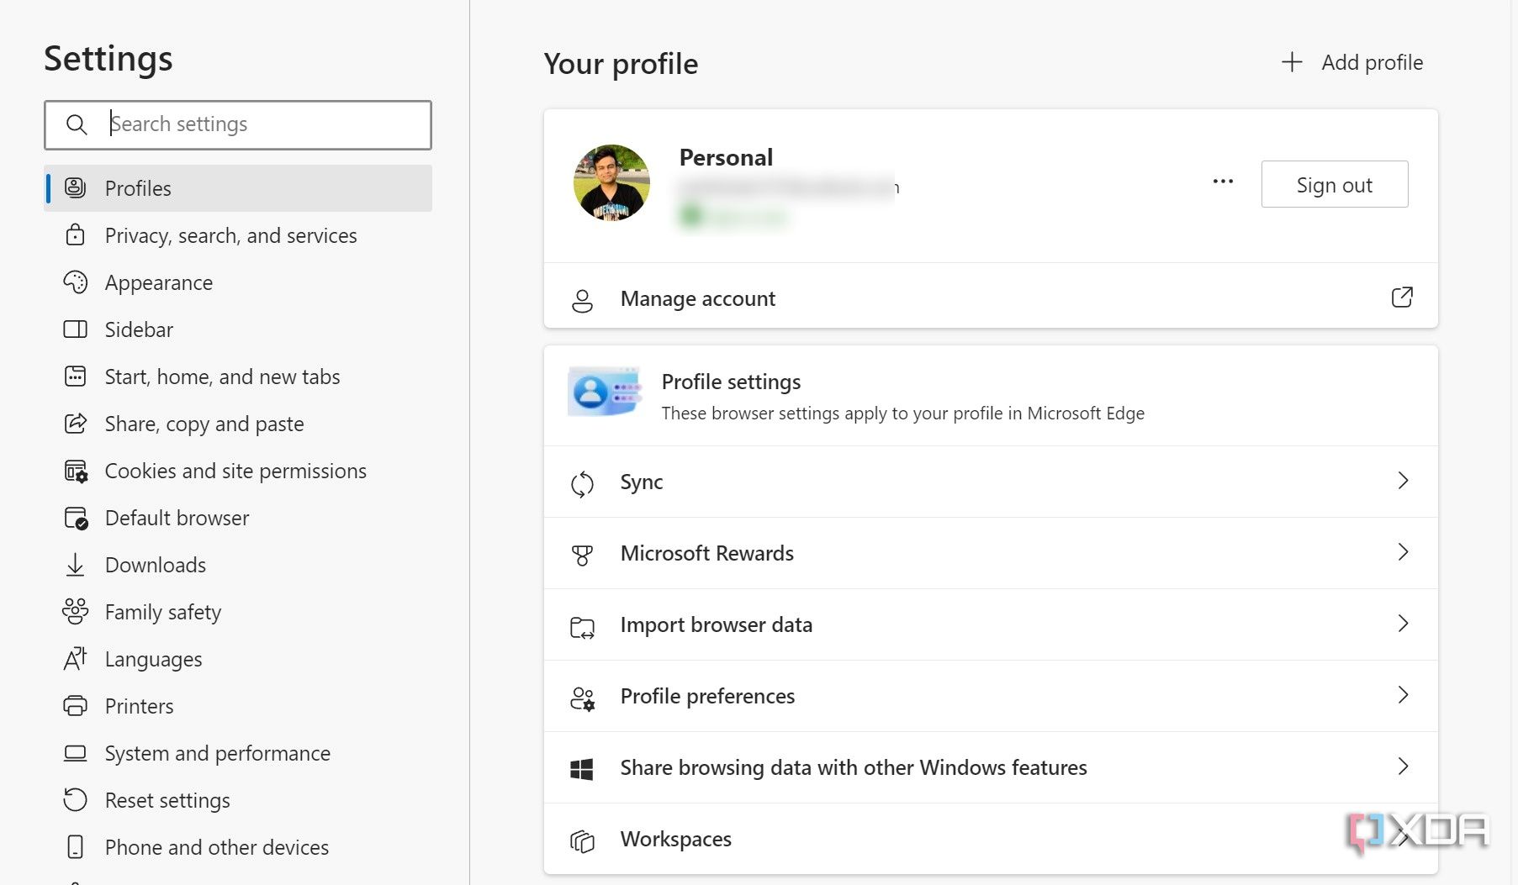Click the Default browser icon

pyautogui.click(x=76, y=518)
